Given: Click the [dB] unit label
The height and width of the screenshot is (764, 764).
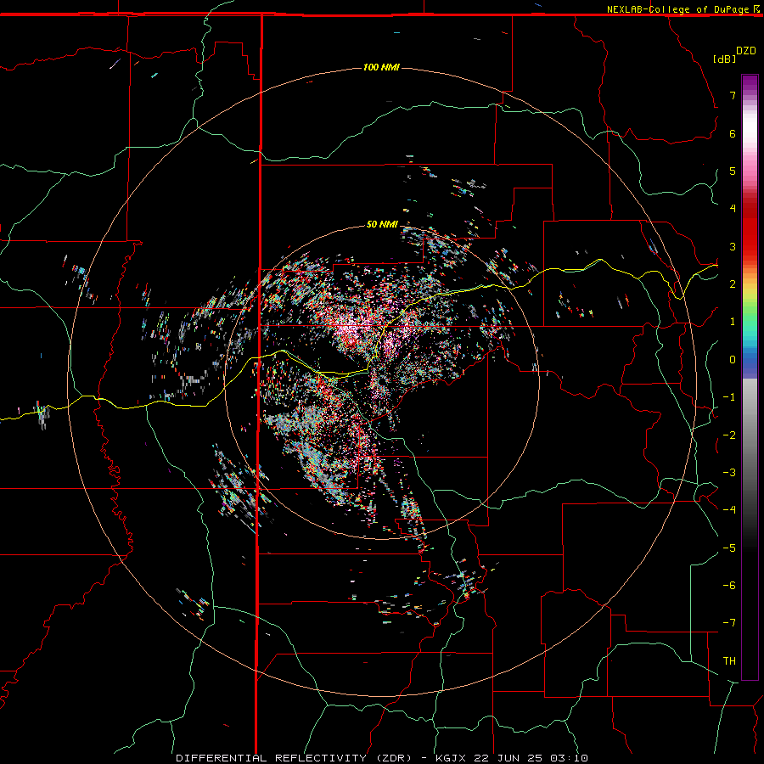Looking at the screenshot, I should tap(725, 59).
